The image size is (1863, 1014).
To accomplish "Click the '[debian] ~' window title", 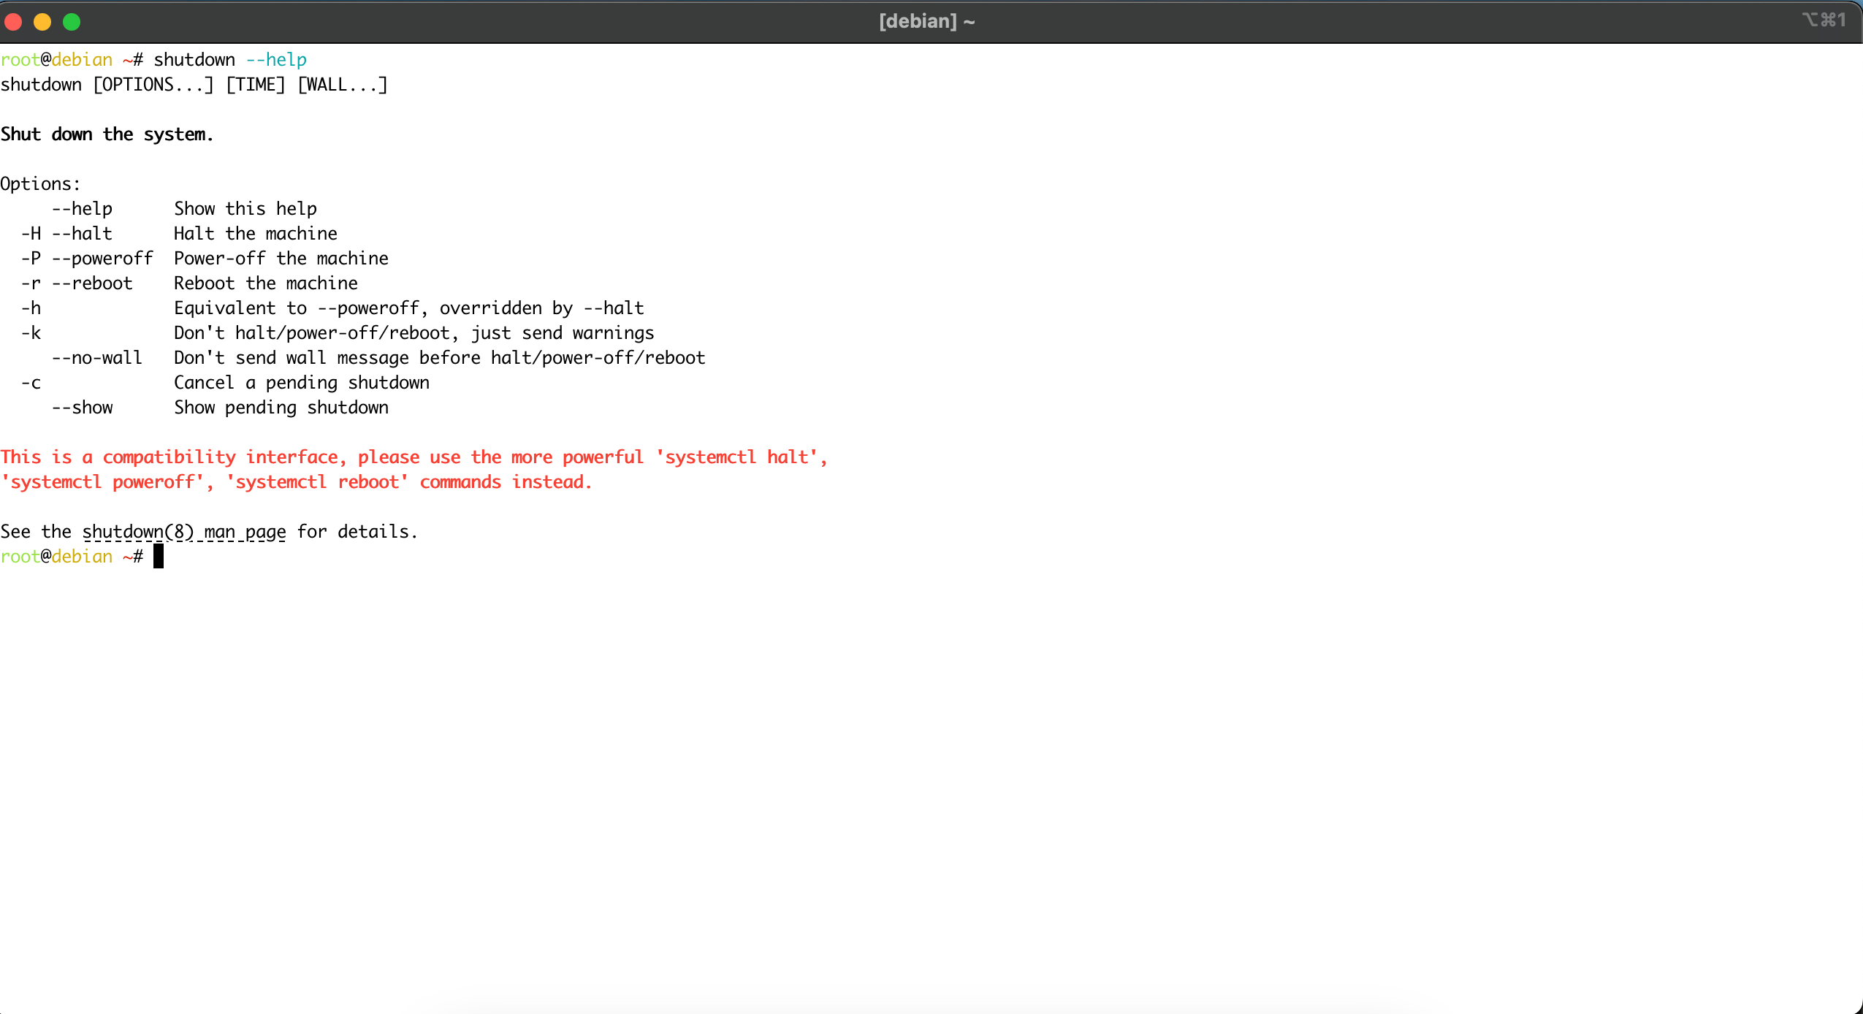I will click(927, 21).
